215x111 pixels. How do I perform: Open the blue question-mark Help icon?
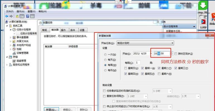pos(28,16)
